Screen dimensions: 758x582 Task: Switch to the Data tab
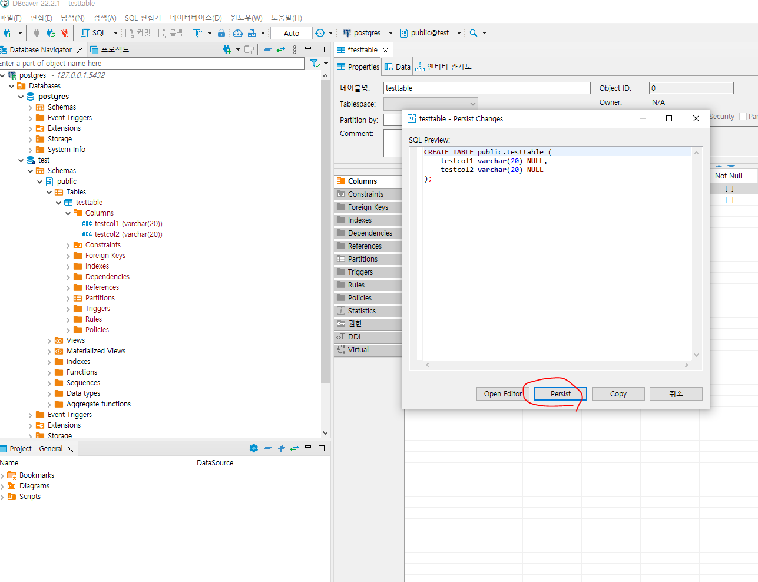coord(398,67)
